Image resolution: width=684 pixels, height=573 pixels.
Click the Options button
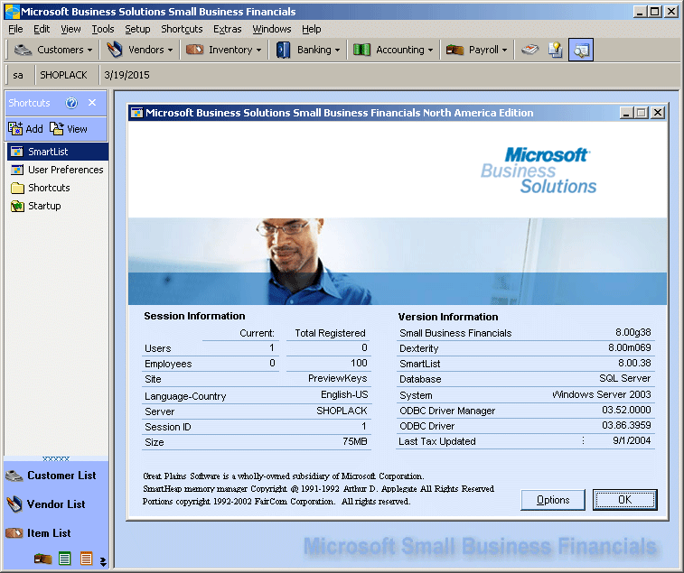[553, 500]
